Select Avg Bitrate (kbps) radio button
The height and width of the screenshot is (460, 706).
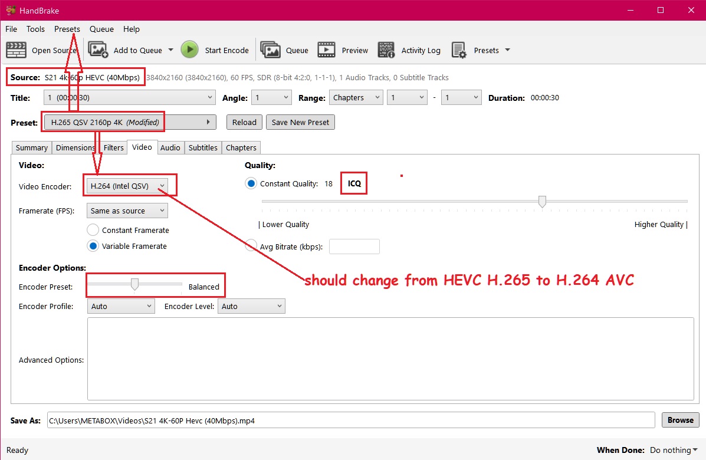(251, 246)
